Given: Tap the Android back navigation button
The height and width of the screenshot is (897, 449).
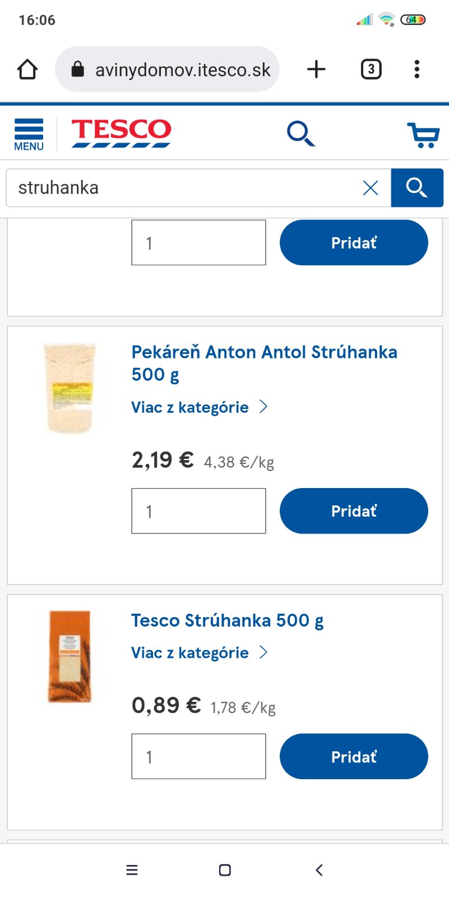Looking at the screenshot, I should 319,870.
